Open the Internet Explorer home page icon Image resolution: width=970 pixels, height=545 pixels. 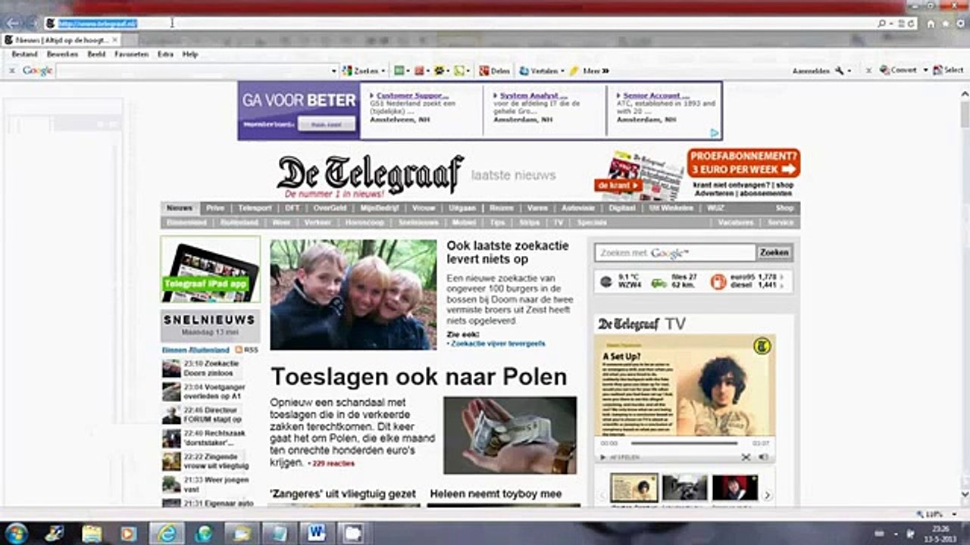coord(931,23)
